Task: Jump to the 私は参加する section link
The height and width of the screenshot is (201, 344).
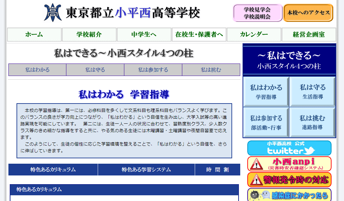Action: coord(153,70)
